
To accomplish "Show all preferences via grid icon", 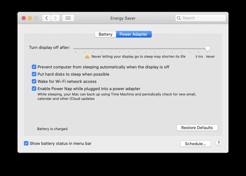I will coord(68,18).
